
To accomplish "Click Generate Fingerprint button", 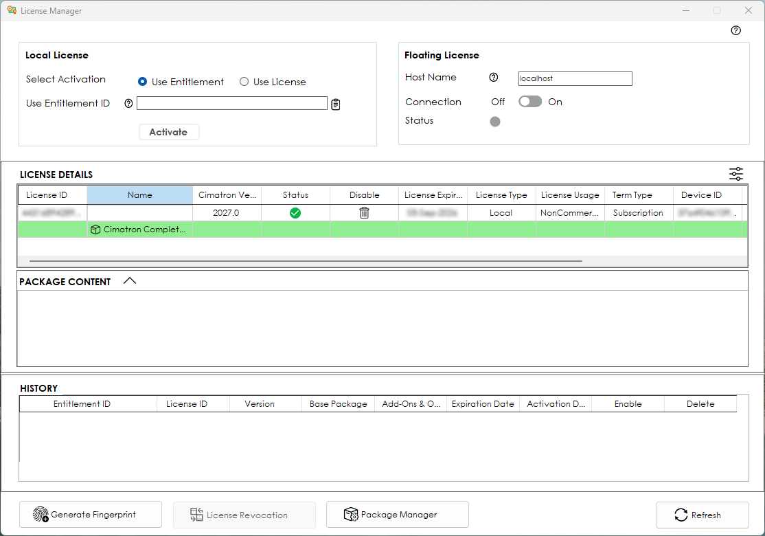I will coord(90,515).
